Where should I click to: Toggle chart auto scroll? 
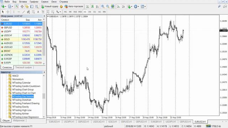tap(119, 6)
